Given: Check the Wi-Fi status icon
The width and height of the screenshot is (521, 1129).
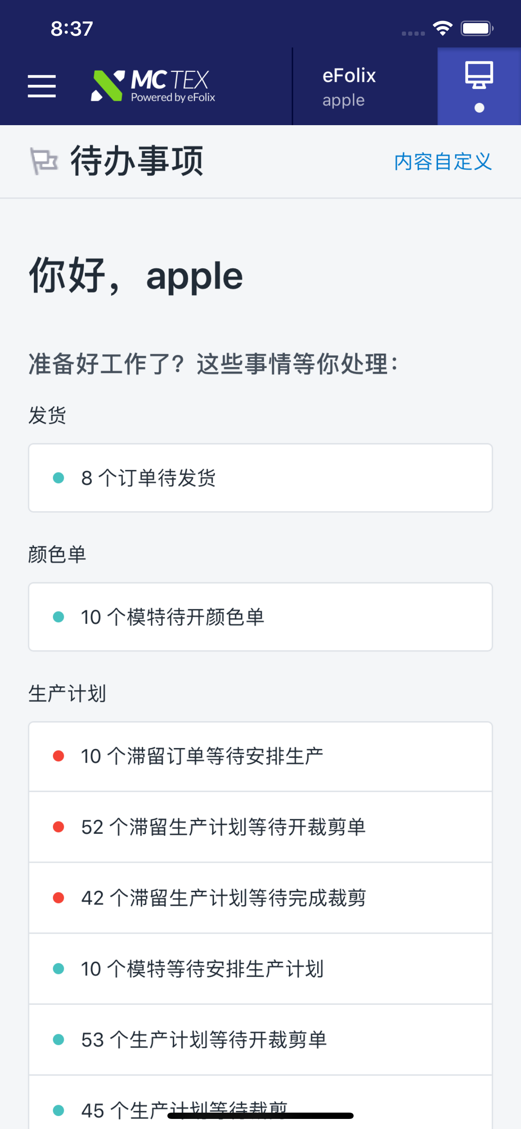Looking at the screenshot, I should 442,29.
